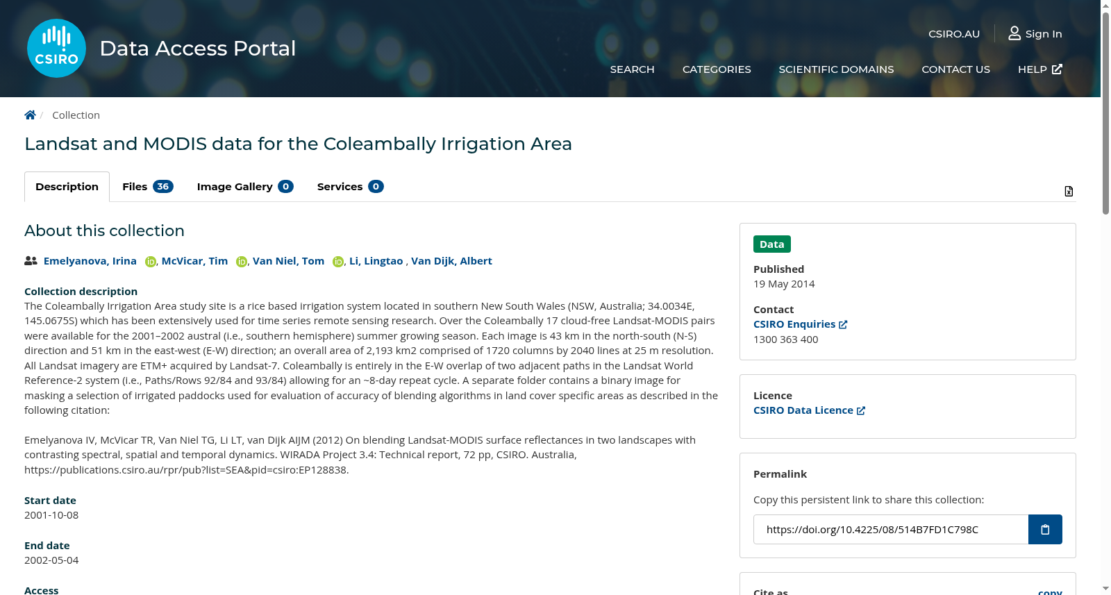Image resolution: width=1111 pixels, height=595 pixels.
Task: Click the About this collection heading
Action: click(104, 231)
